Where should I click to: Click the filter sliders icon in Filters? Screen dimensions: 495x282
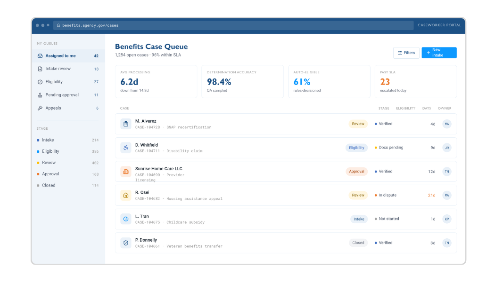400,53
